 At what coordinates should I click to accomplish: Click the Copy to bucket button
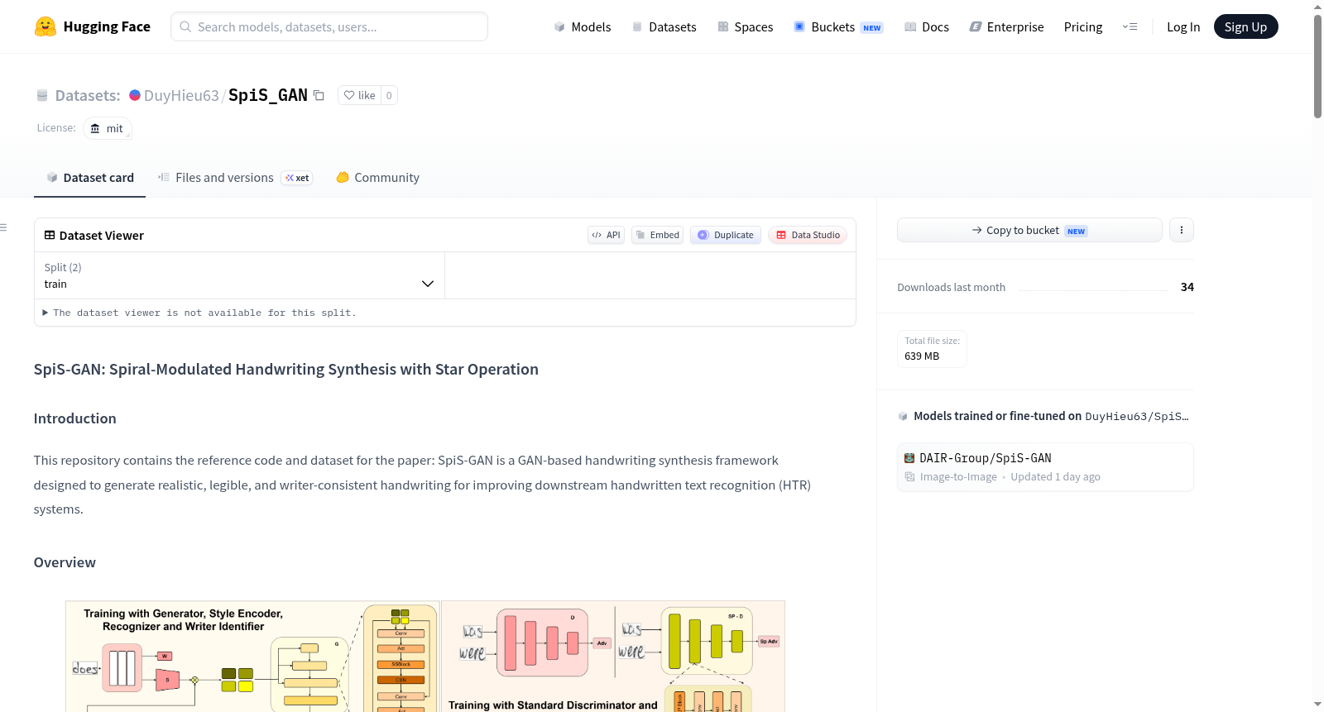(1029, 230)
